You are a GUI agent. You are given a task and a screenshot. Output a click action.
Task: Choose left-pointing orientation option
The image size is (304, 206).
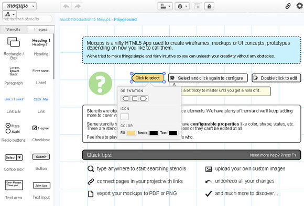click(125, 99)
